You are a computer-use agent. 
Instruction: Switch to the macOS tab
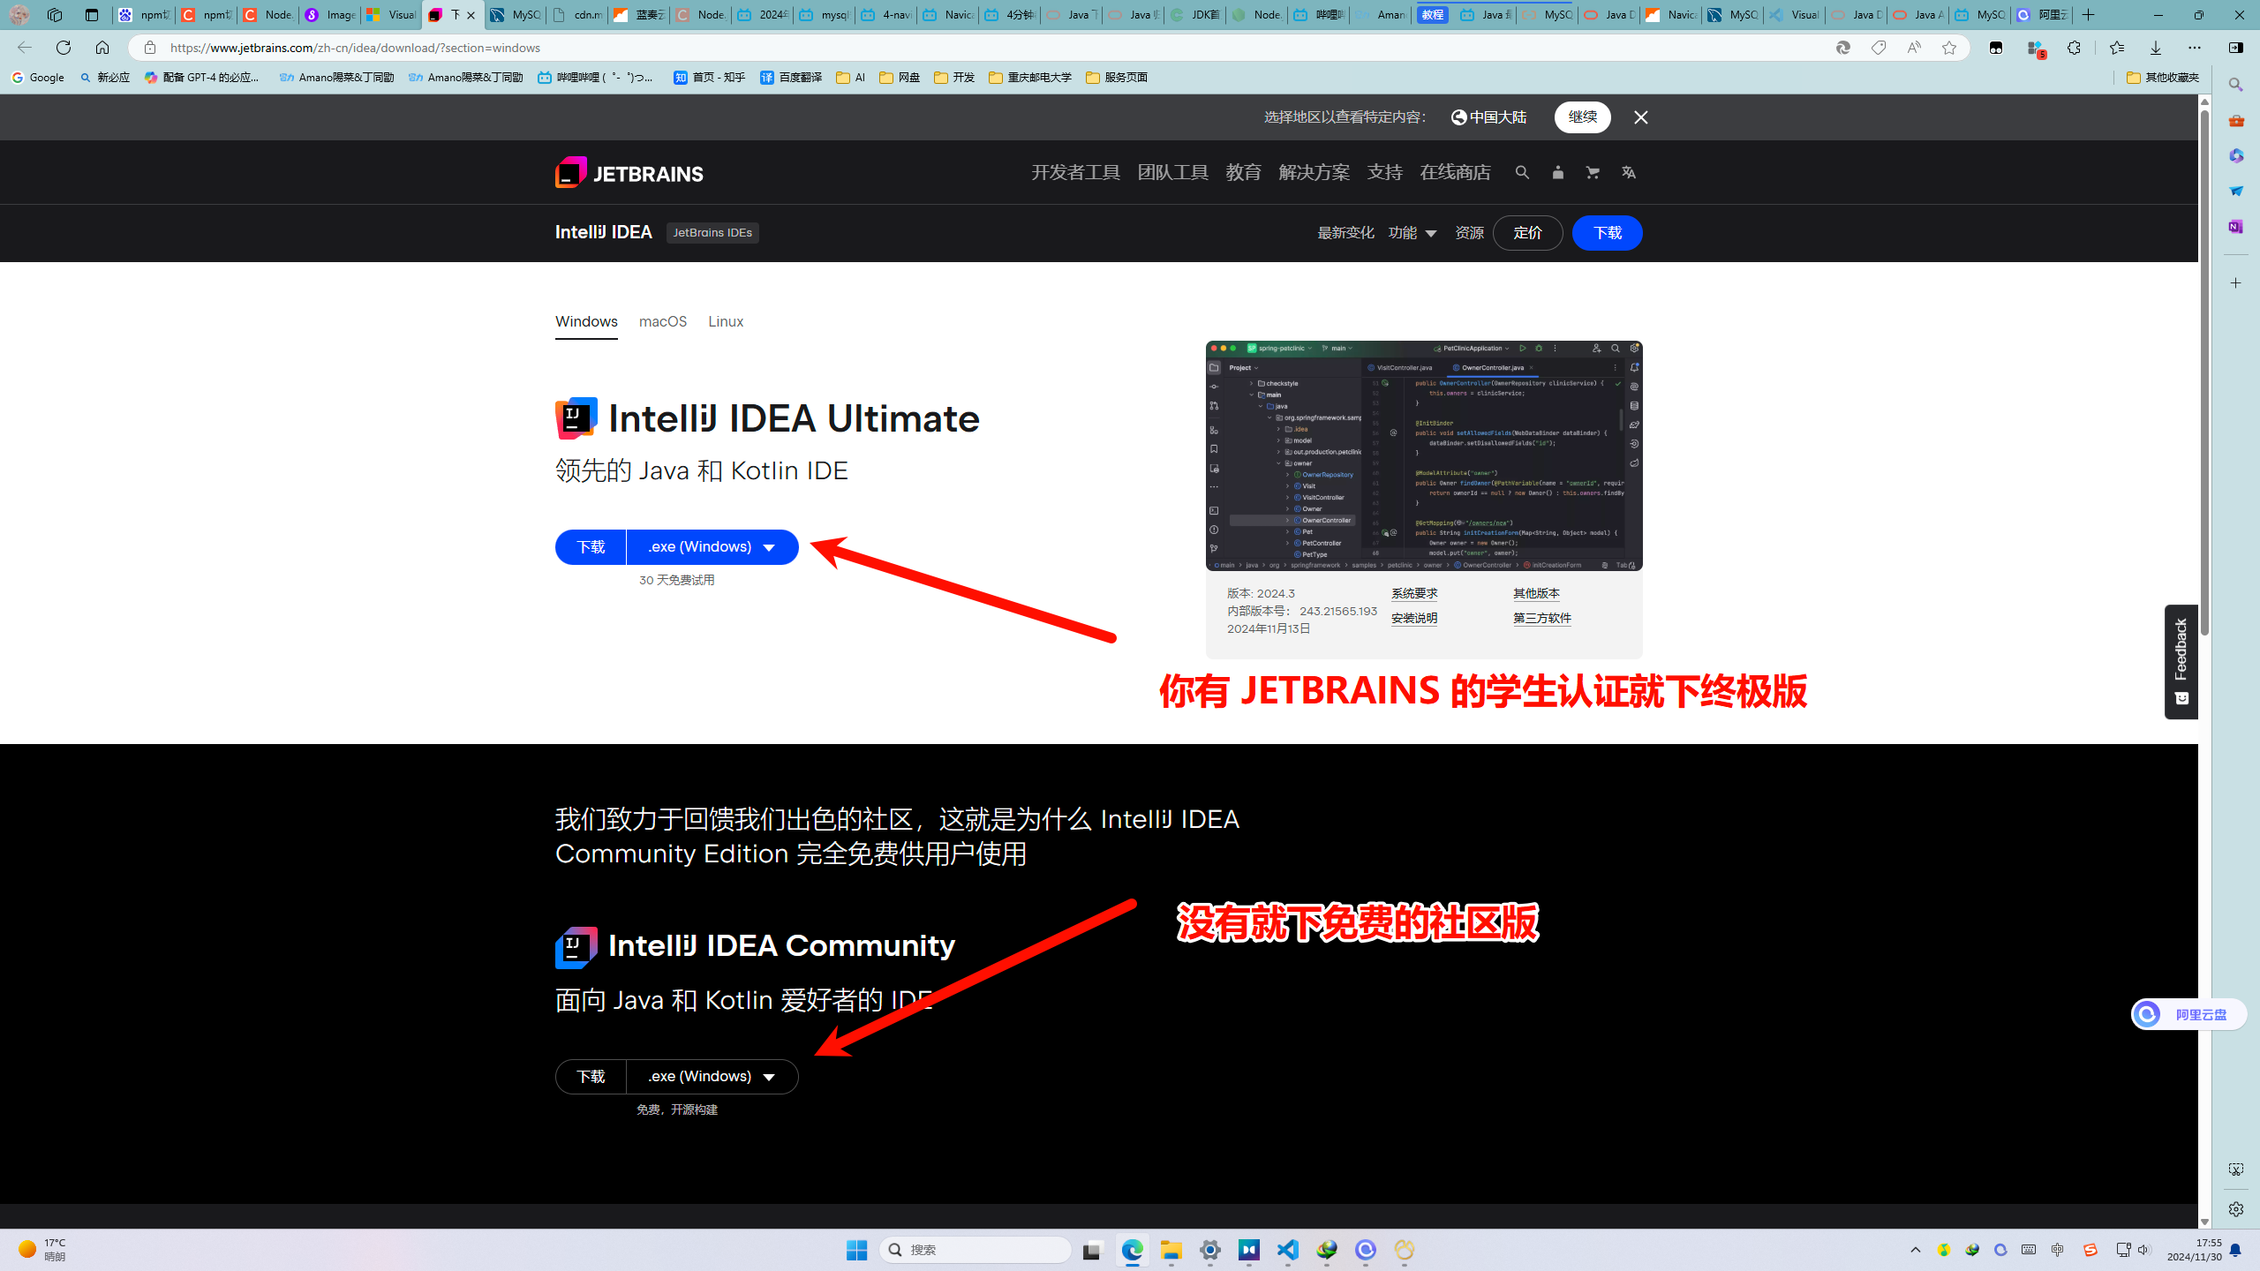tap(663, 321)
